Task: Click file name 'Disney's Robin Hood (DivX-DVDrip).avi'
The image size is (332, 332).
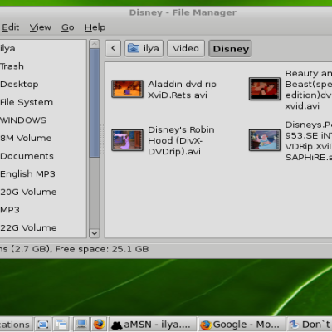Action: click(181, 140)
